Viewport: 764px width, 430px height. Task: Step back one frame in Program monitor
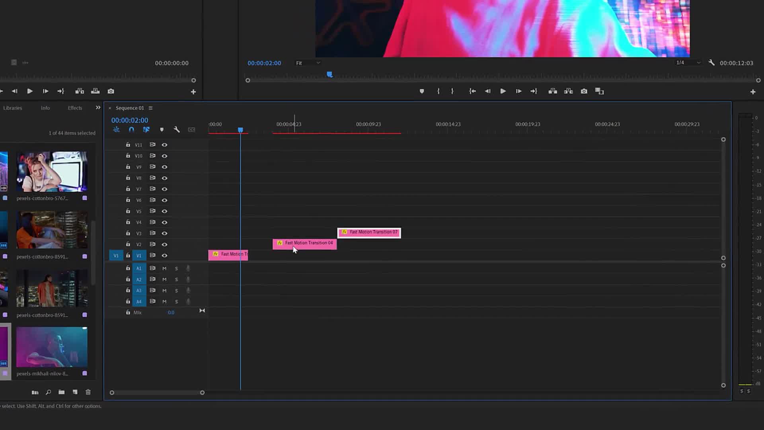tap(487, 91)
